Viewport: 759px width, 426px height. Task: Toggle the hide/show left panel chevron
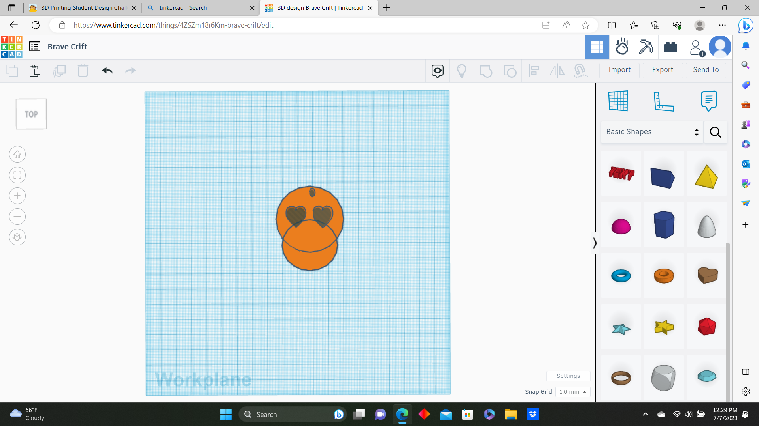pos(594,243)
